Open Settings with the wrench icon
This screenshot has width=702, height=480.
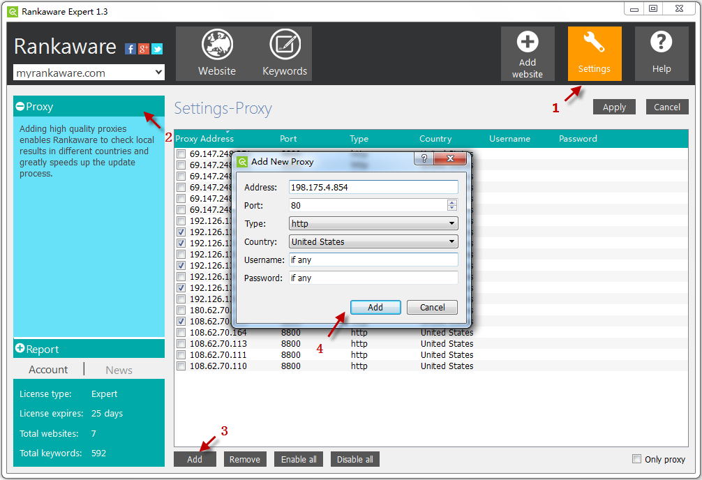(x=595, y=53)
